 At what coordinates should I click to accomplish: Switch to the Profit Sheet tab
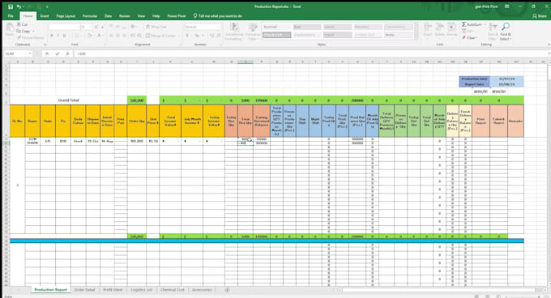(113, 290)
